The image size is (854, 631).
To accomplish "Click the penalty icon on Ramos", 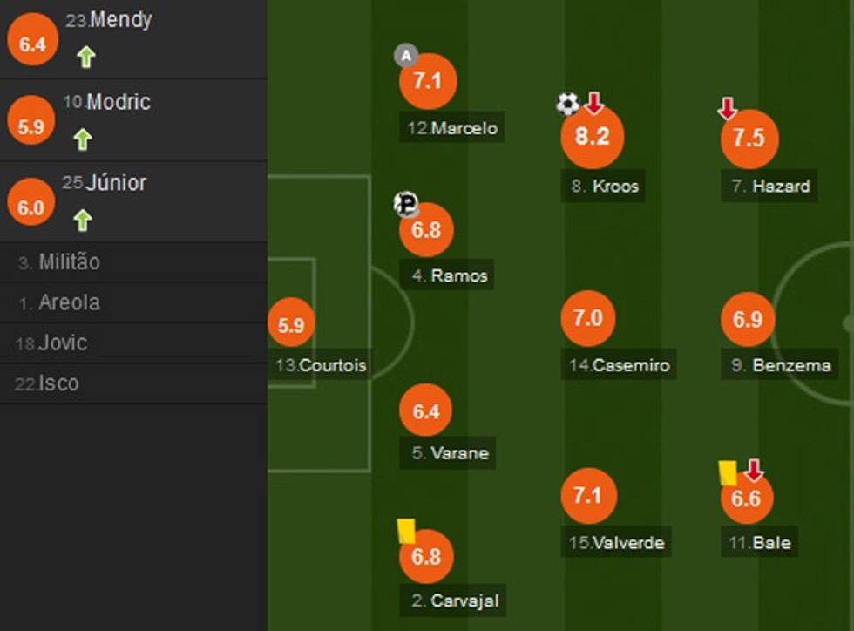I will pyautogui.click(x=405, y=204).
